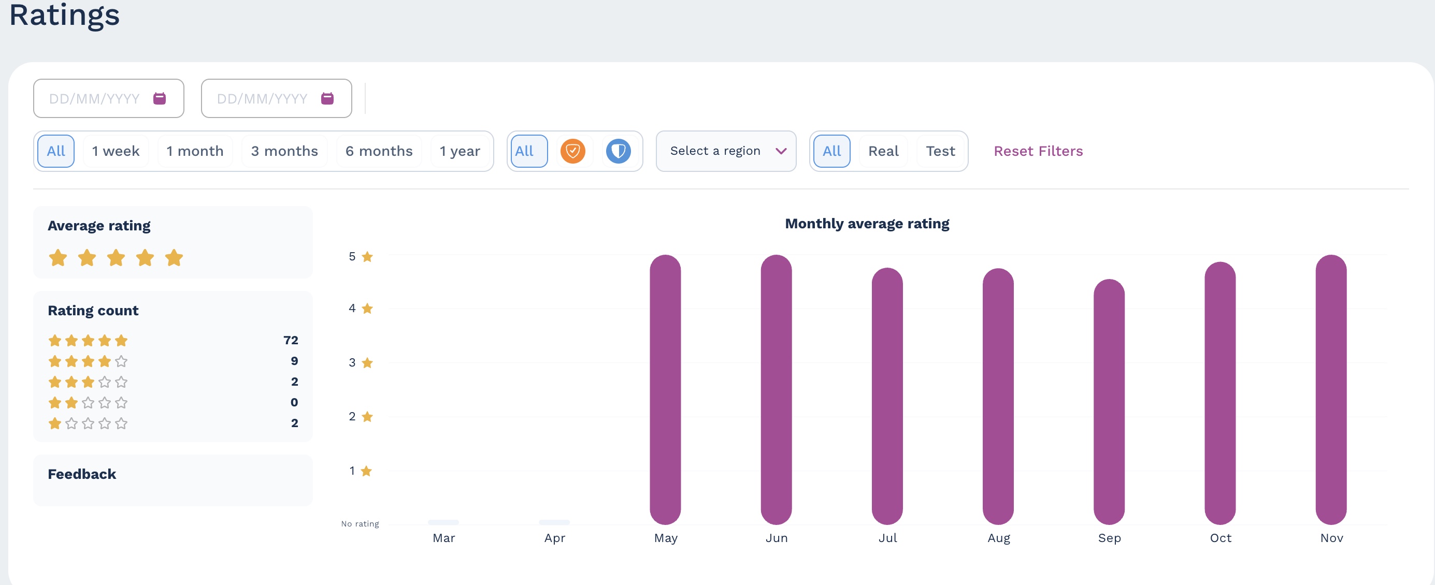The height and width of the screenshot is (585, 1435).
Task: Click Reset Filters link
Action: (1038, 151)
